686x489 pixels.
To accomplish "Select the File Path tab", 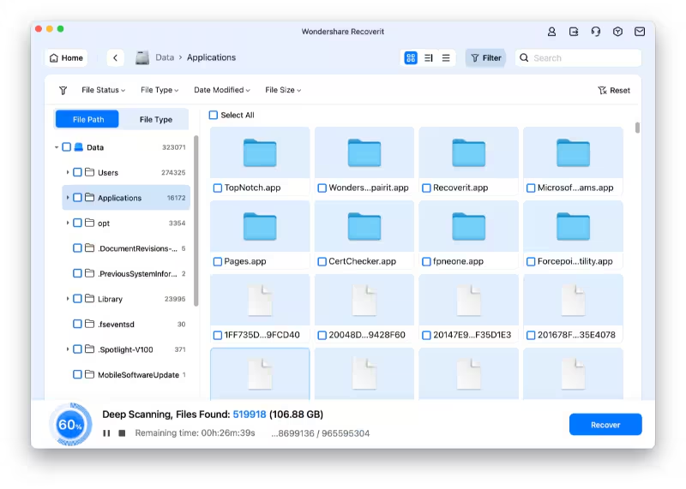I will click(88, 120).
